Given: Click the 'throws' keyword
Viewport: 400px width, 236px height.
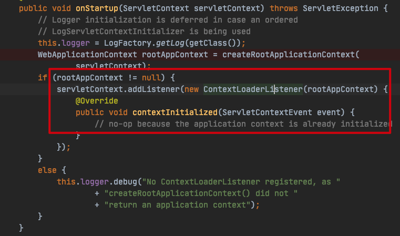Looking at the screenshot, I should coord(284,8).
